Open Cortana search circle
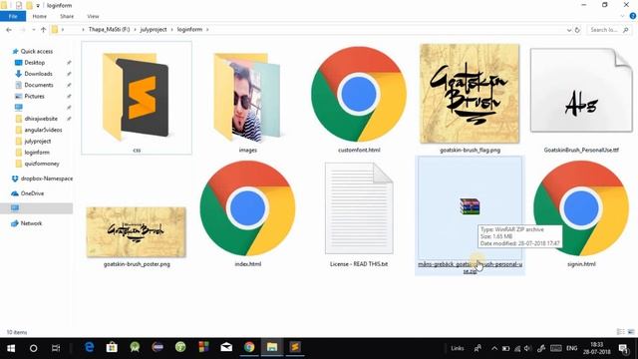Image resolution: width=638 pixels, height=359 pixels. click(x=33, y=348)
